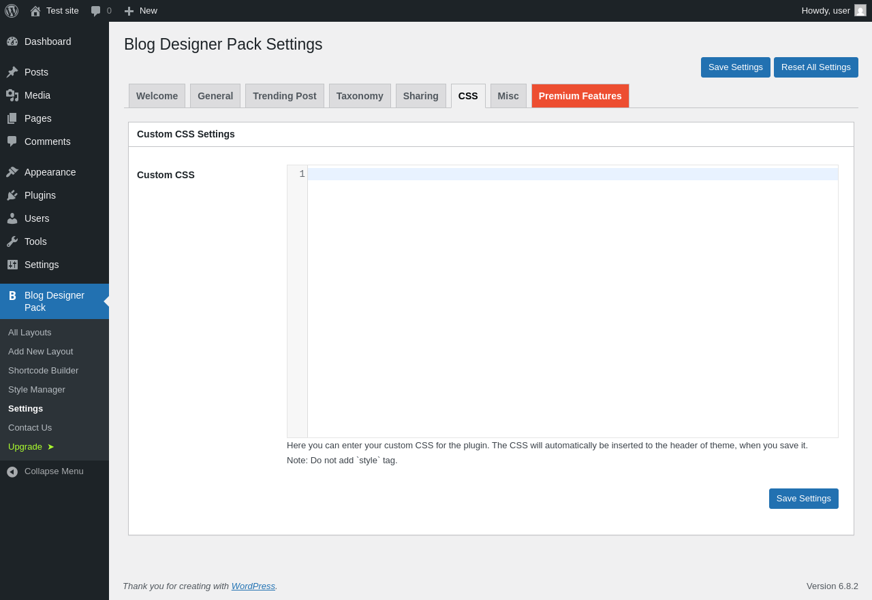The height and width of the screenshot is (600, 872).
Task: Click the Test site home icon
Action: [x=35, y=11]
